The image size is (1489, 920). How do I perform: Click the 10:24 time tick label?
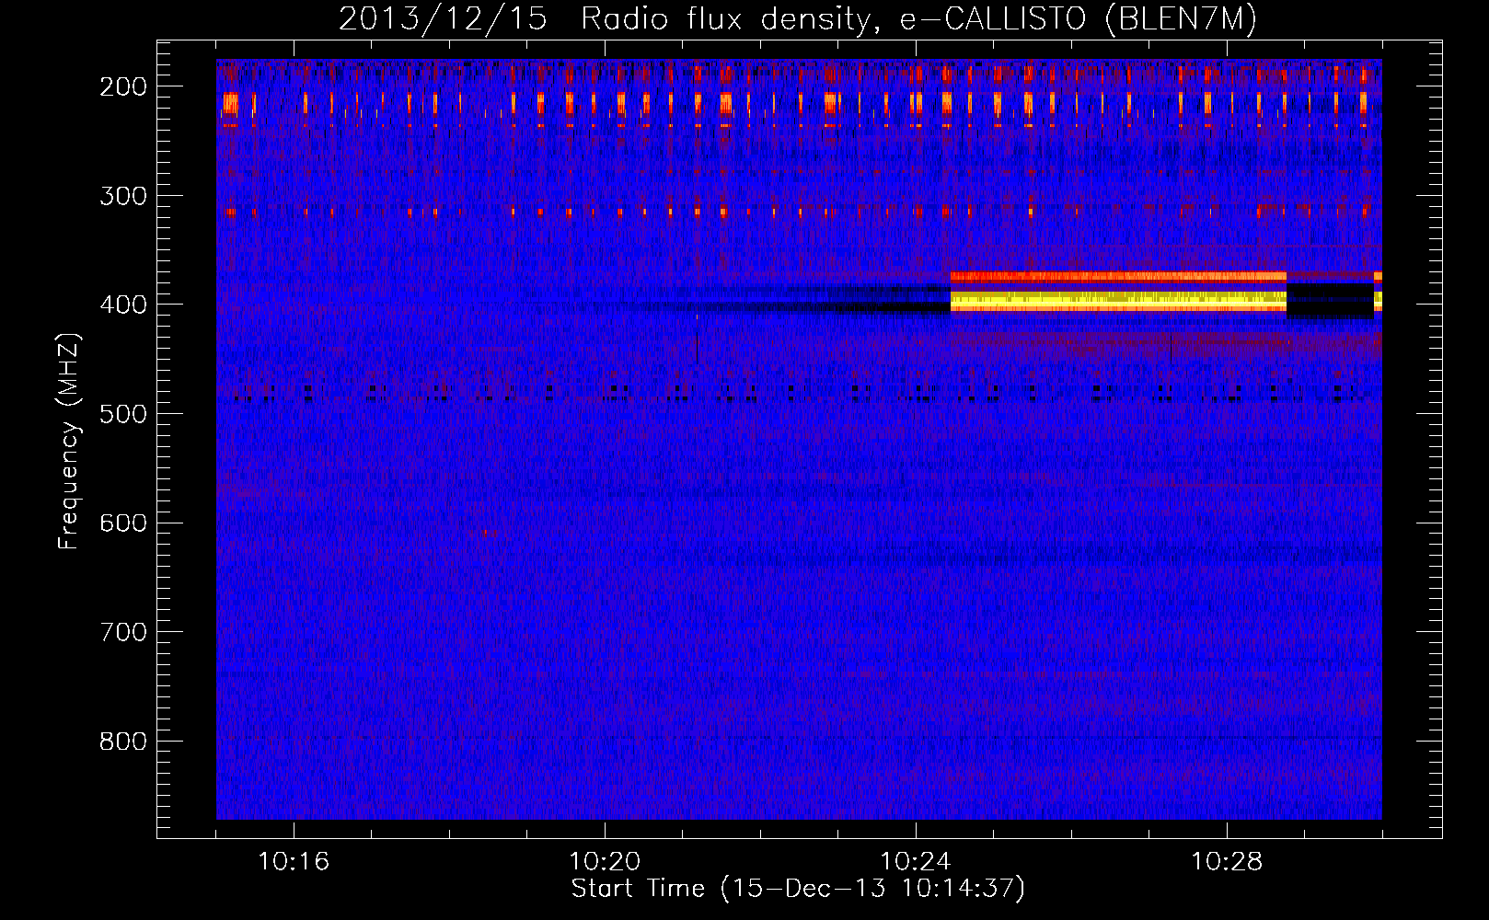[x=916, y=862]
